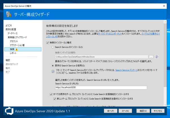
Task: Select 実稼働にアップグレード step
Action: (x=17, y=37)
